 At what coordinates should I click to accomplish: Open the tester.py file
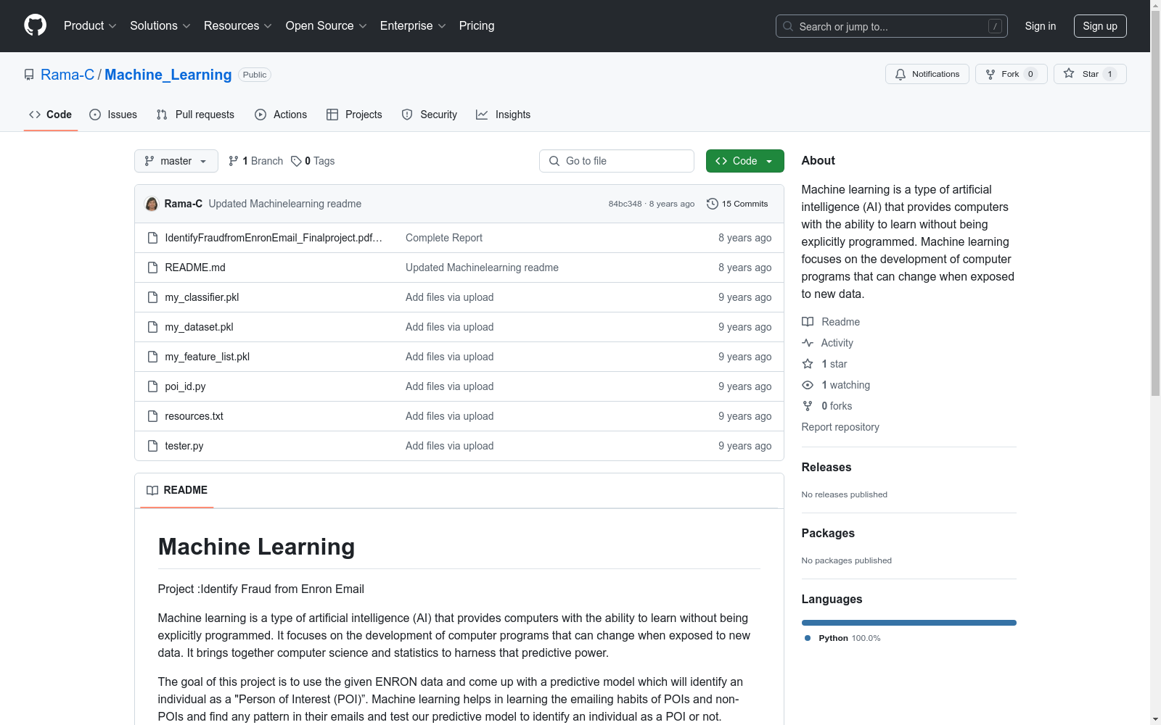click(184, 446)
